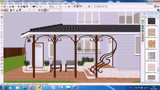The image size is (160, 90).
Task: Click the zoom-all magnifier icon
Action: 53,7
